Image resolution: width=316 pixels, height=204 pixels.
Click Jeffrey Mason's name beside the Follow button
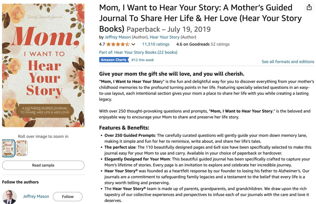tap(36, 197)
